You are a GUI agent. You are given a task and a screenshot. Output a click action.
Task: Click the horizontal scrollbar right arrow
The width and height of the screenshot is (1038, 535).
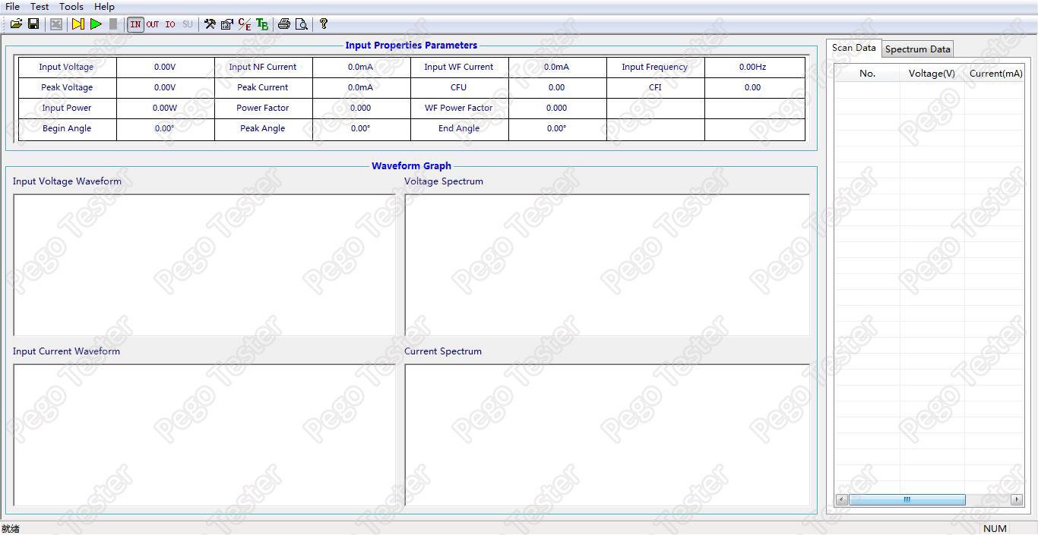1017,499
